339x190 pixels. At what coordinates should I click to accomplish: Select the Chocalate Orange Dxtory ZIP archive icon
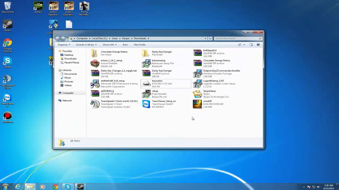tap(197, 63)
